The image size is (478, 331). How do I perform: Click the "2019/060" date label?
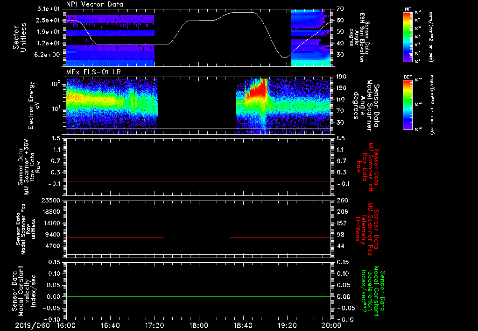(x=32, y=325)
